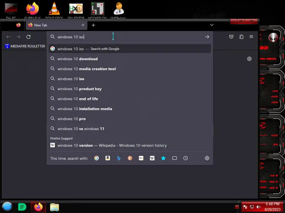Screen dimensions: 285x213
Task: Click inside the address bar text field
Action: point(130,37)
